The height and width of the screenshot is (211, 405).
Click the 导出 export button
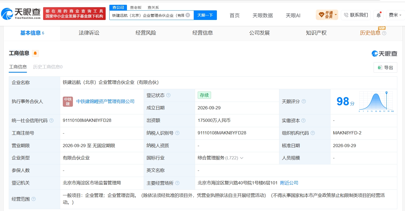point(385,68)
